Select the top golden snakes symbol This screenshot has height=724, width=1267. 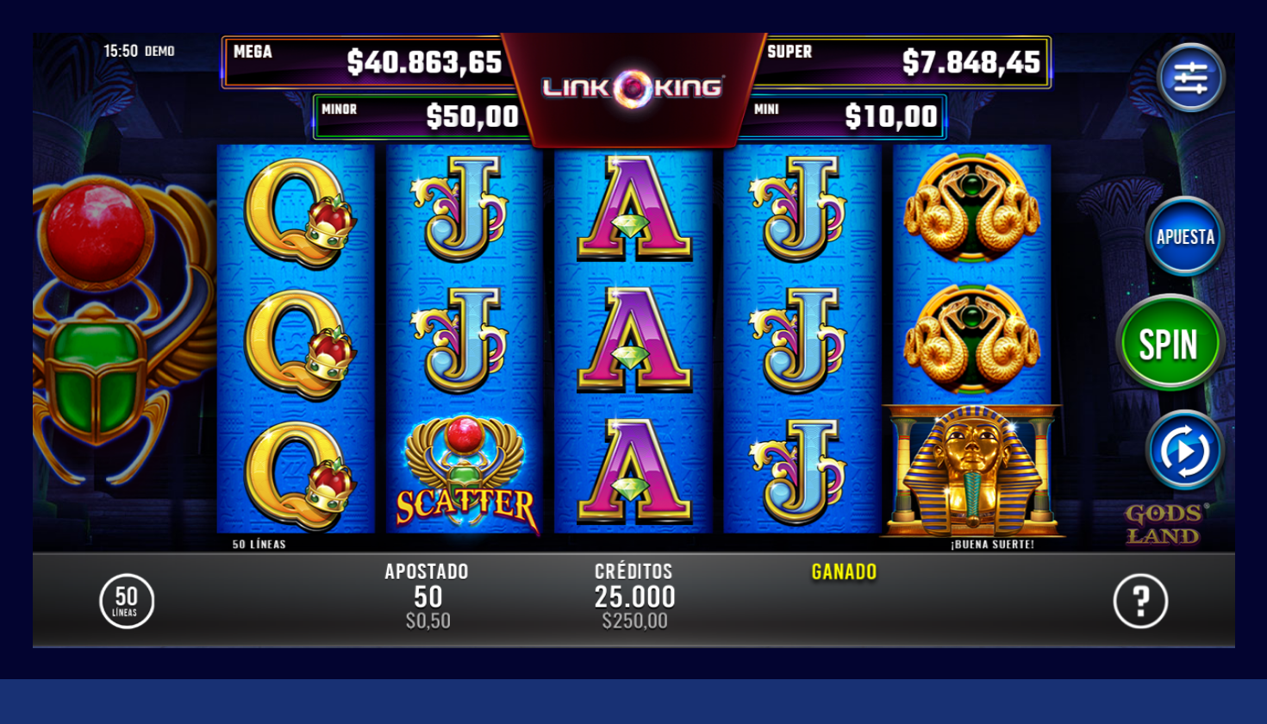(x=971, y=209)
